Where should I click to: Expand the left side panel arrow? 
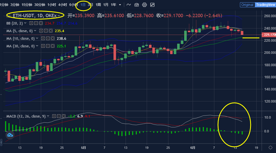point(1,142)
